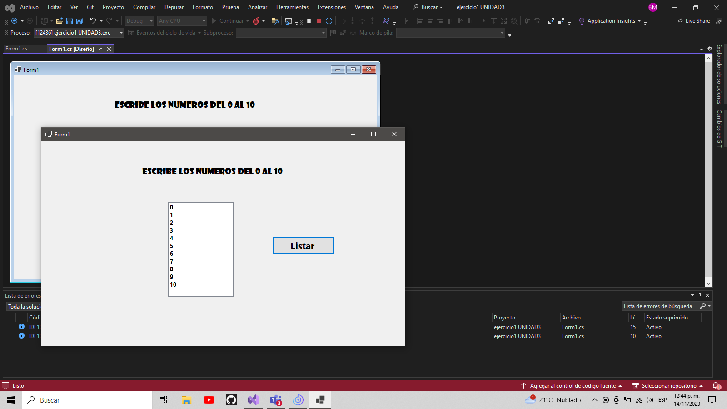Pin the error list panel
Screen dimensions: 727x409
pyautogui.click(x=700, y=295)
